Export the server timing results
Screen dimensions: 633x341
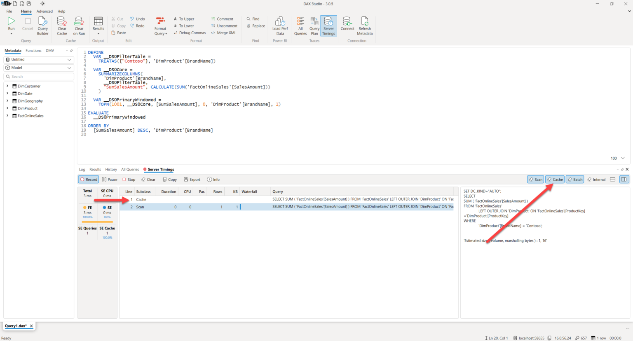[192, 179]
